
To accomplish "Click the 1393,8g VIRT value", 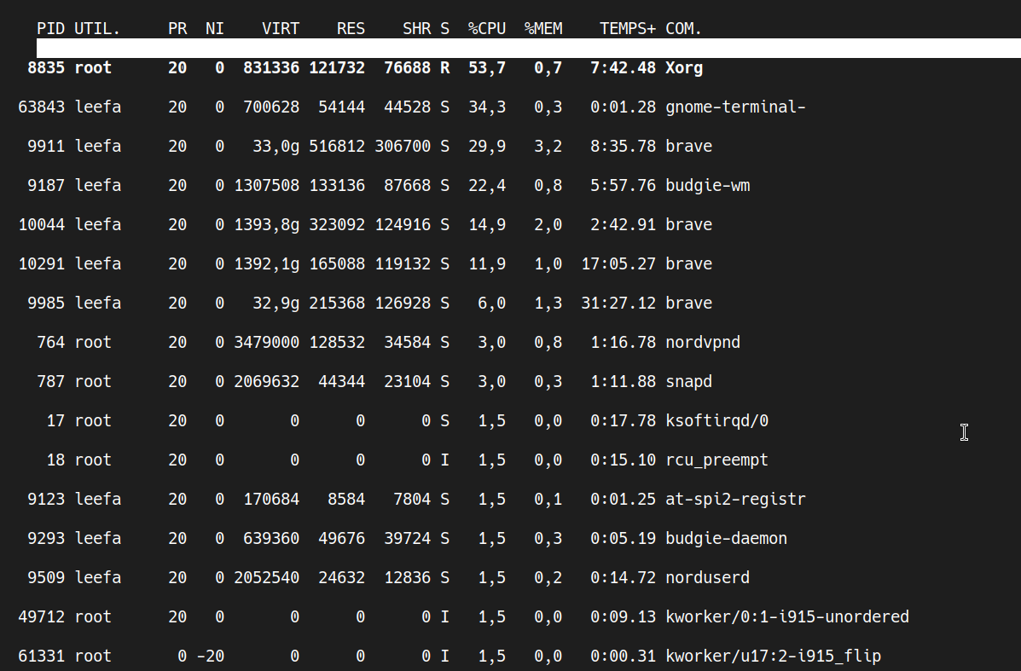I will pos(267,225).
